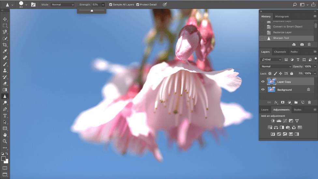Open the Fill dropdown arrow
The image size is (318, 179).
click(x=315, y=73)
